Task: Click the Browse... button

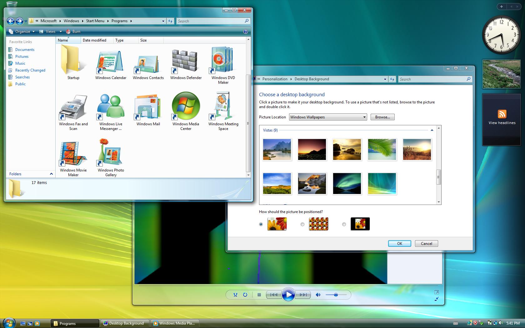Action: (382, 117)
